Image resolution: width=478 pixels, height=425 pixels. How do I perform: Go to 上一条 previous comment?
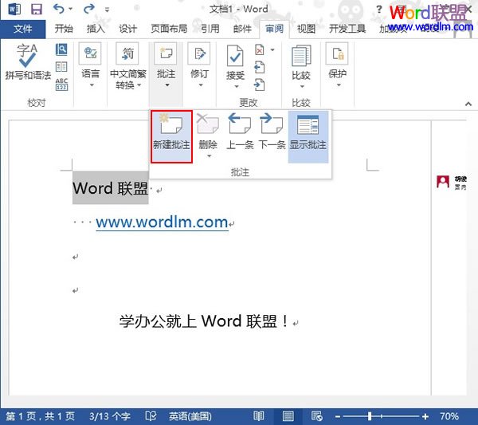click(240, 132)
